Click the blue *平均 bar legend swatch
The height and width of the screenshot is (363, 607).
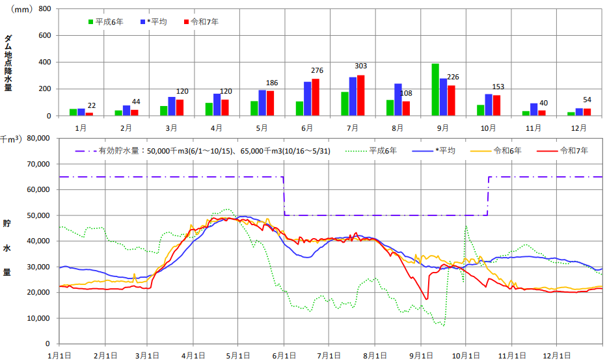142,22
